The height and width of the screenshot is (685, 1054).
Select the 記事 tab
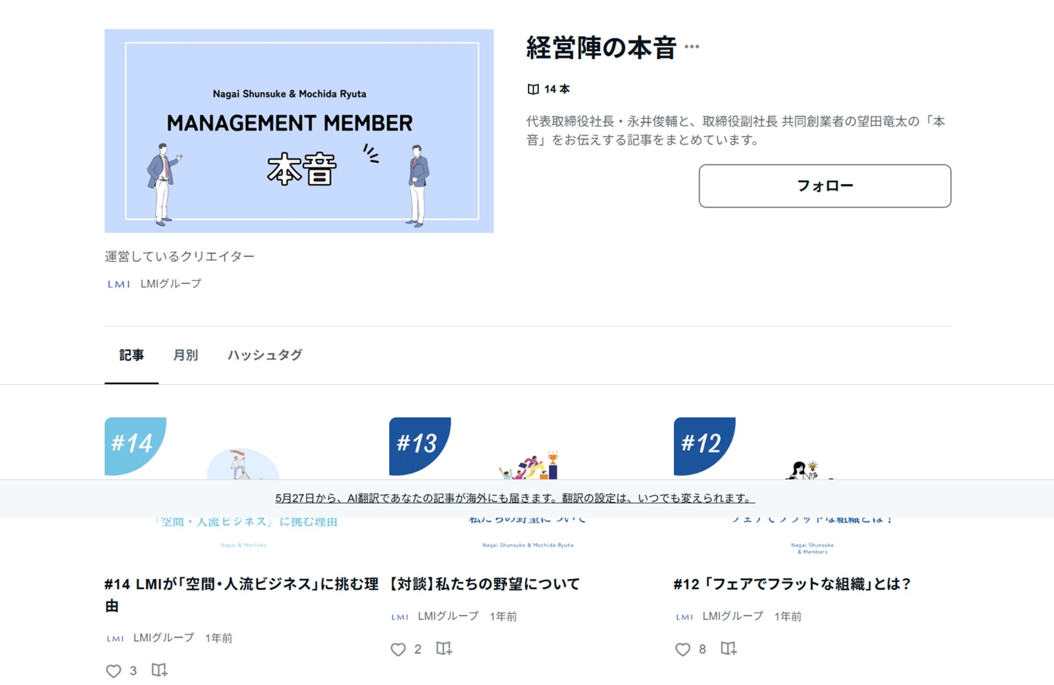(x=131, y=355)
